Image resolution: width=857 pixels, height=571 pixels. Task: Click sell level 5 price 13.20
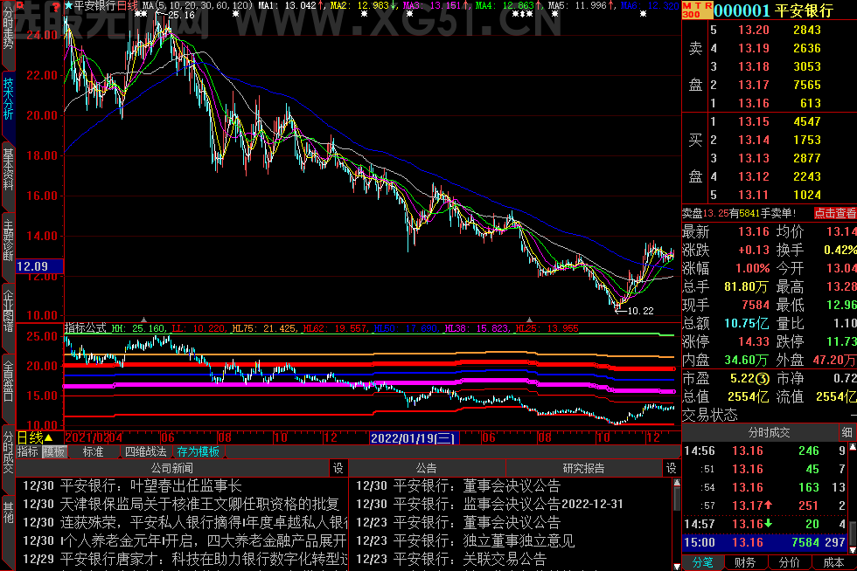pyautogui.click(x=753, y=30)
